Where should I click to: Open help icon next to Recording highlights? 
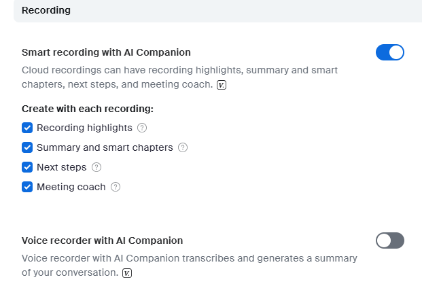(142, 128)
